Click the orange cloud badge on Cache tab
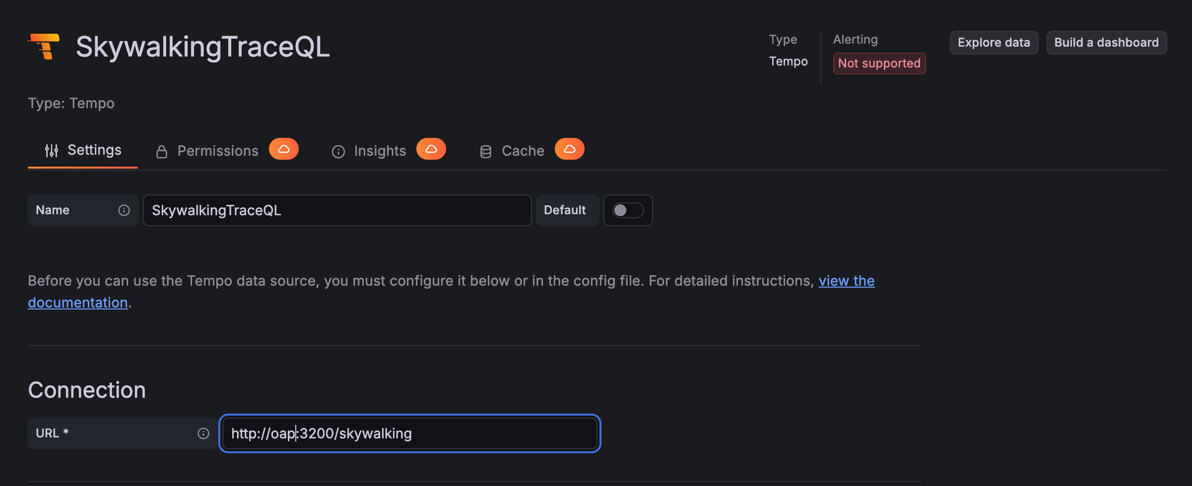The height and width of the screenshot is (486, 1192). (570, 149)
